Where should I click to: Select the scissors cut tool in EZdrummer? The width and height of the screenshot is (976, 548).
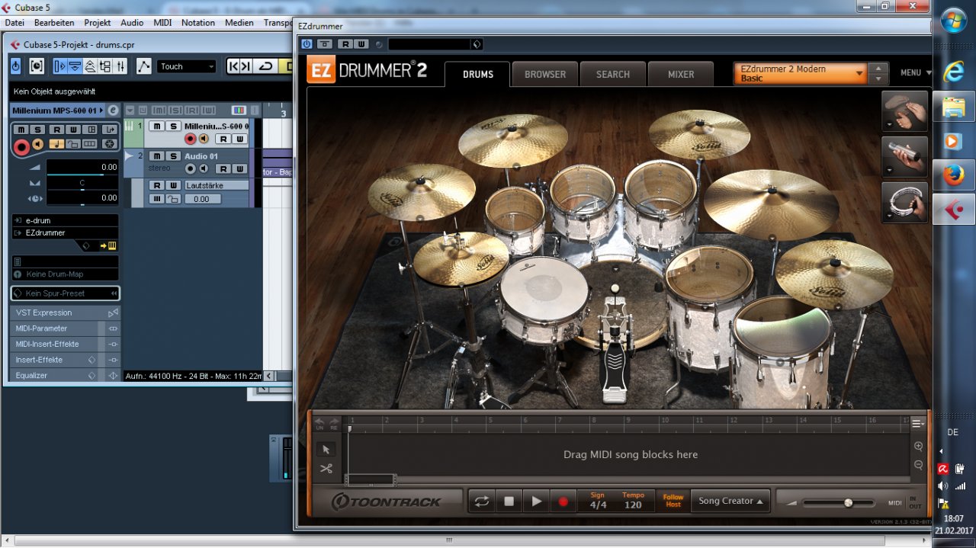pos(326,469)
